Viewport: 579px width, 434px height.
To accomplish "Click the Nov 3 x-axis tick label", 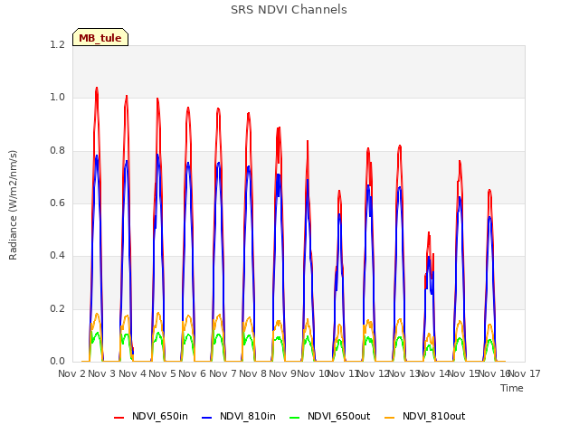I will pyautogui.click(x=102, y=373).
